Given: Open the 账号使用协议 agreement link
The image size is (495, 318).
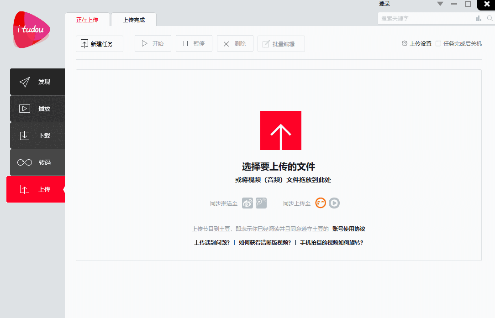Looking at the screenshot, I should tap(348, 229).
